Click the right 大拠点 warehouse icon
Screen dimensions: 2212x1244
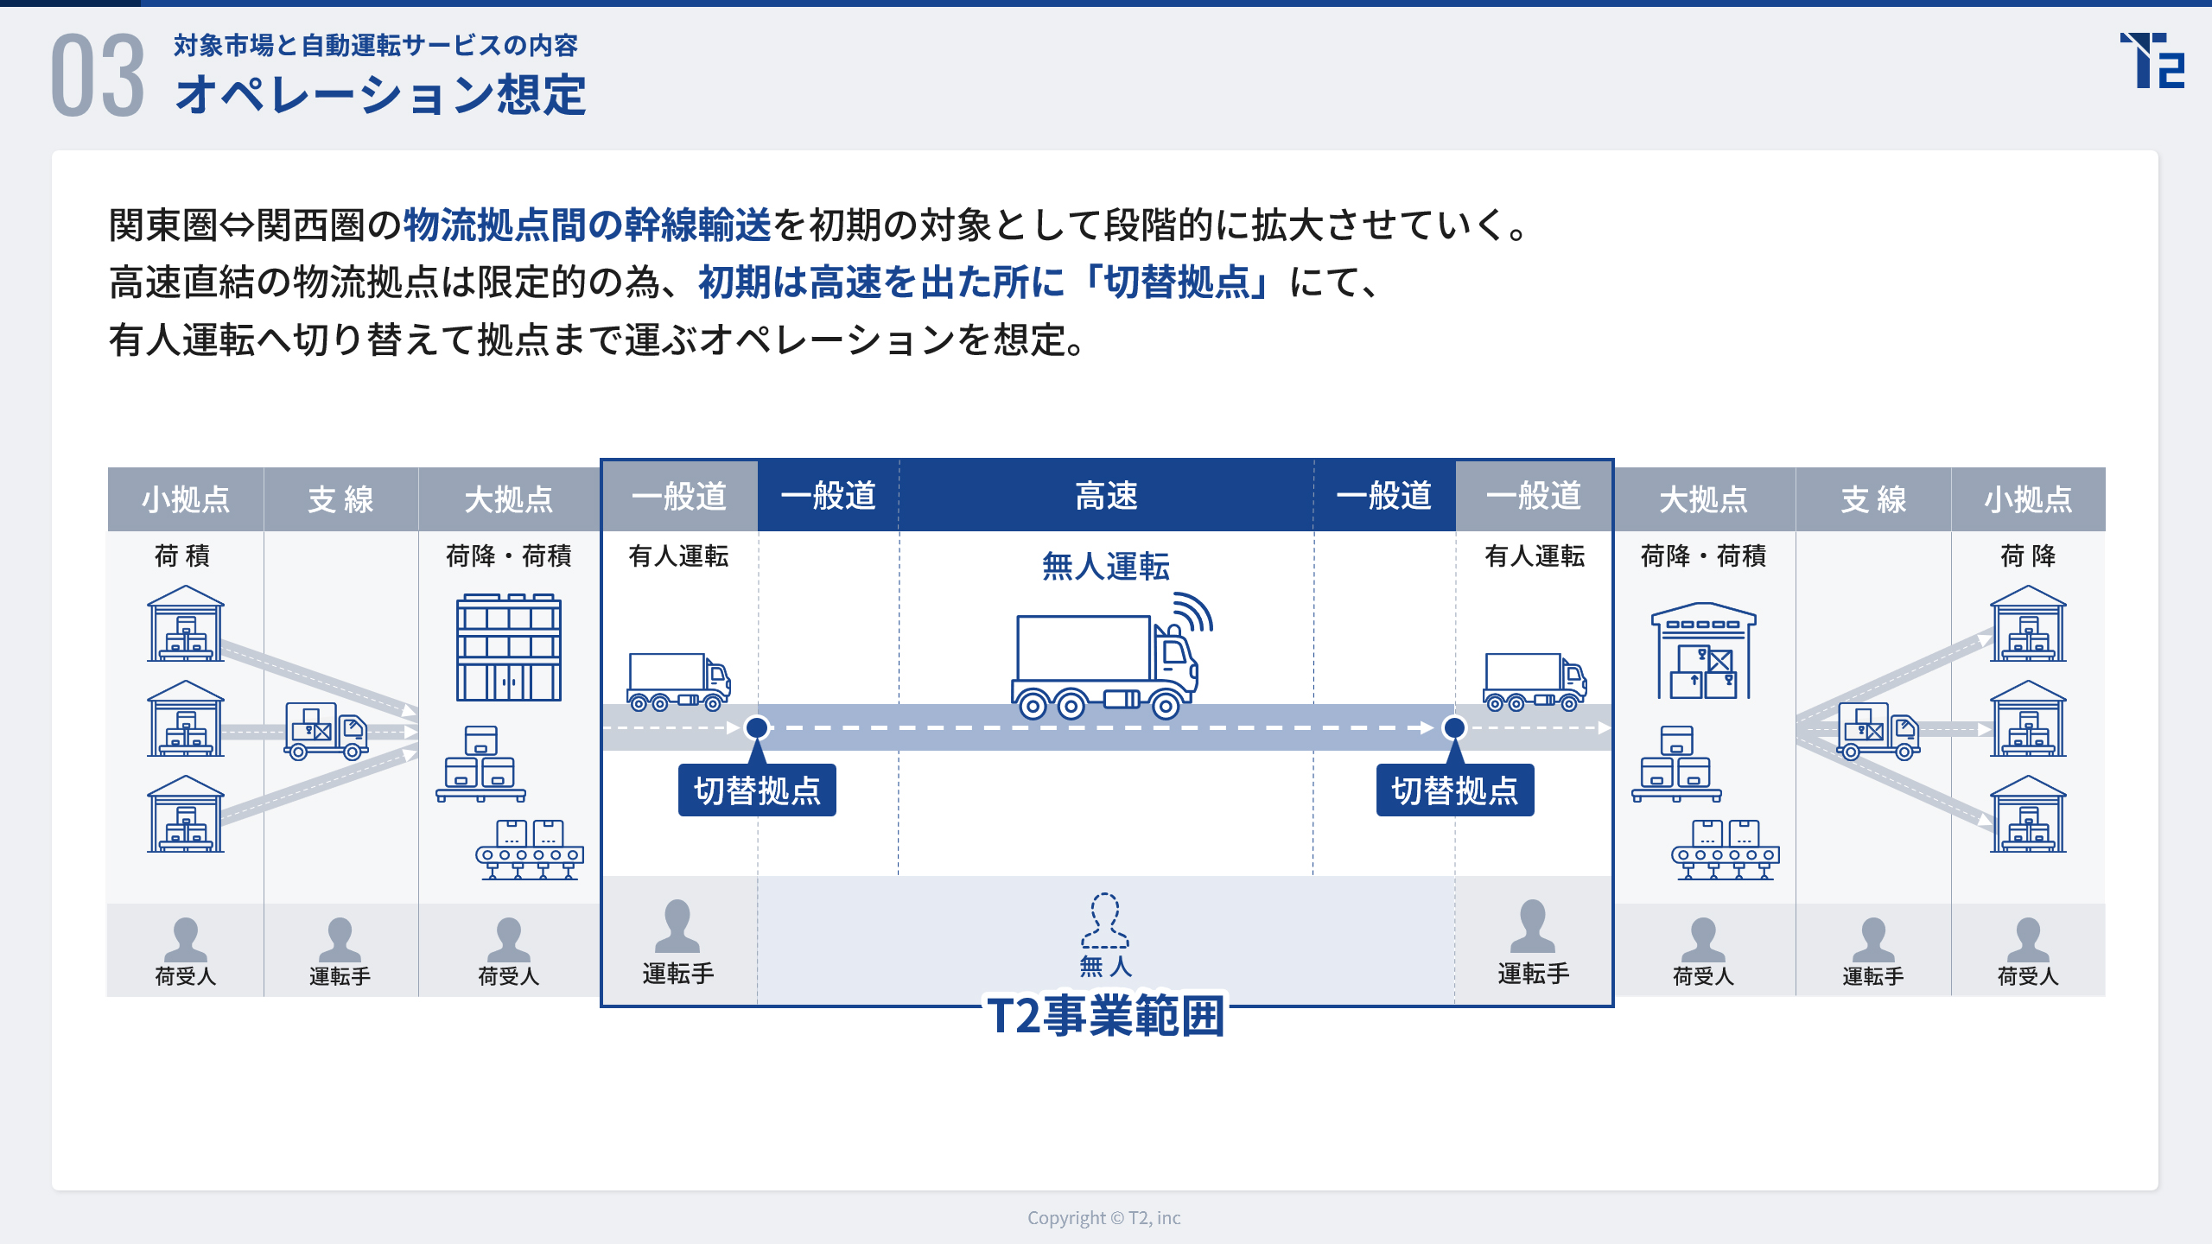pyautogui.click(x=1703, y=651)
